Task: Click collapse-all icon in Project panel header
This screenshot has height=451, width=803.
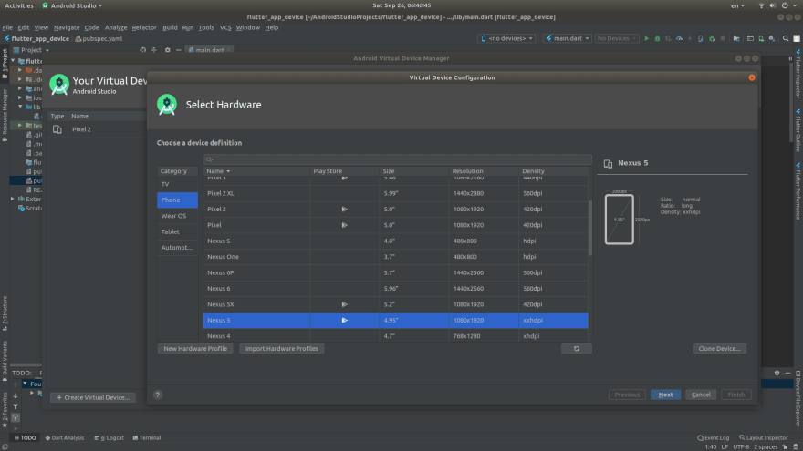Action: point(153,50)
